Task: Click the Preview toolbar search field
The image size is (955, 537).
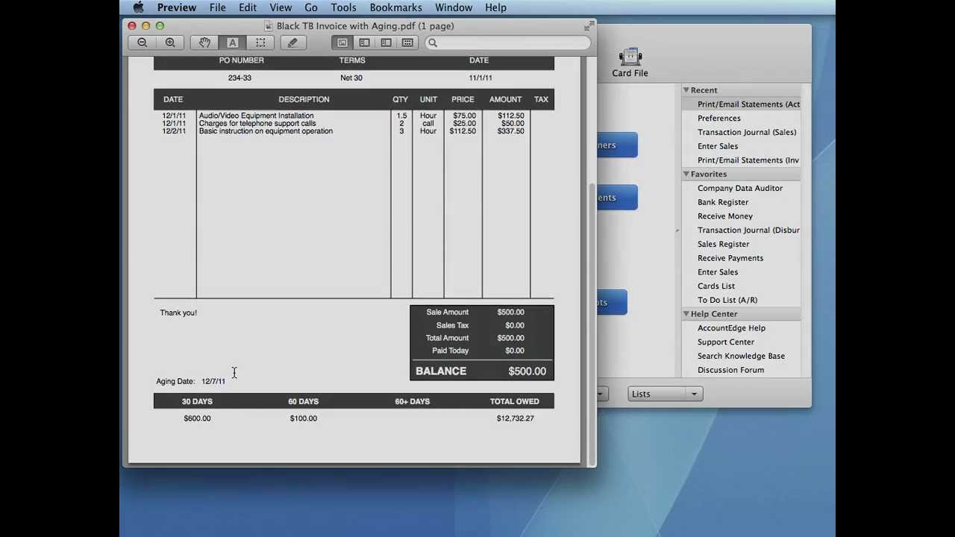Action: [x=508, y=43]
